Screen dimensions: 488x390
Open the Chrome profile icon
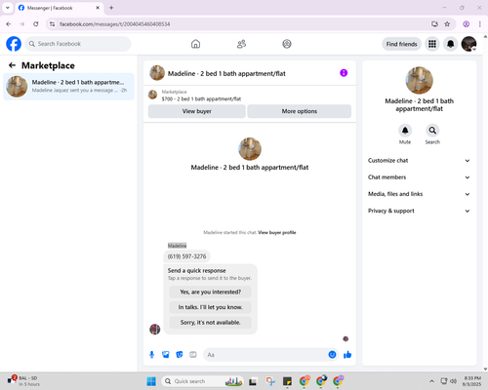click(467, 24)
